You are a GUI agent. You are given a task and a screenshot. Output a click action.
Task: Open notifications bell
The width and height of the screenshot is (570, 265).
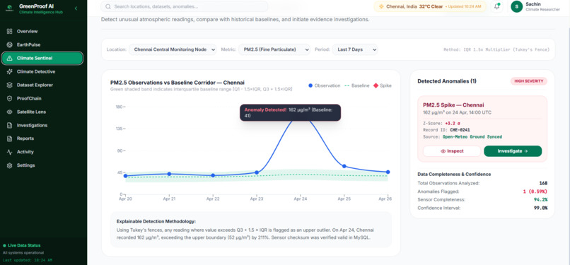click(x=496, y=6)
